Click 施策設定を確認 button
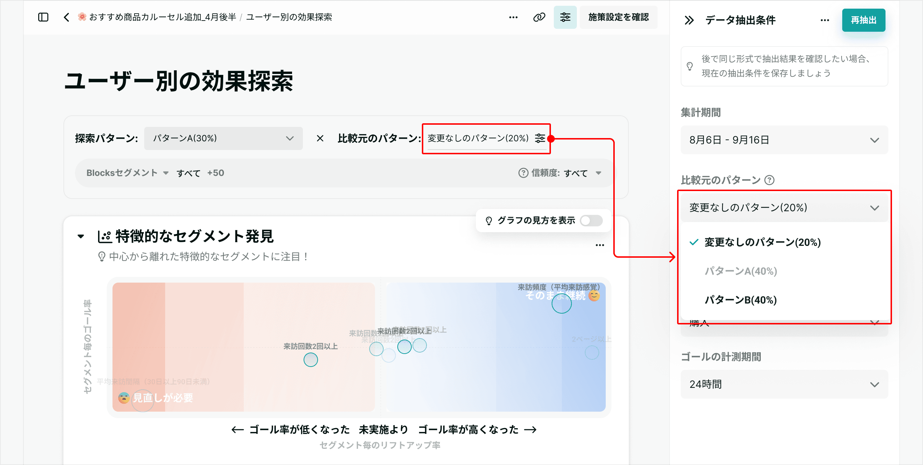 point(618,17)
